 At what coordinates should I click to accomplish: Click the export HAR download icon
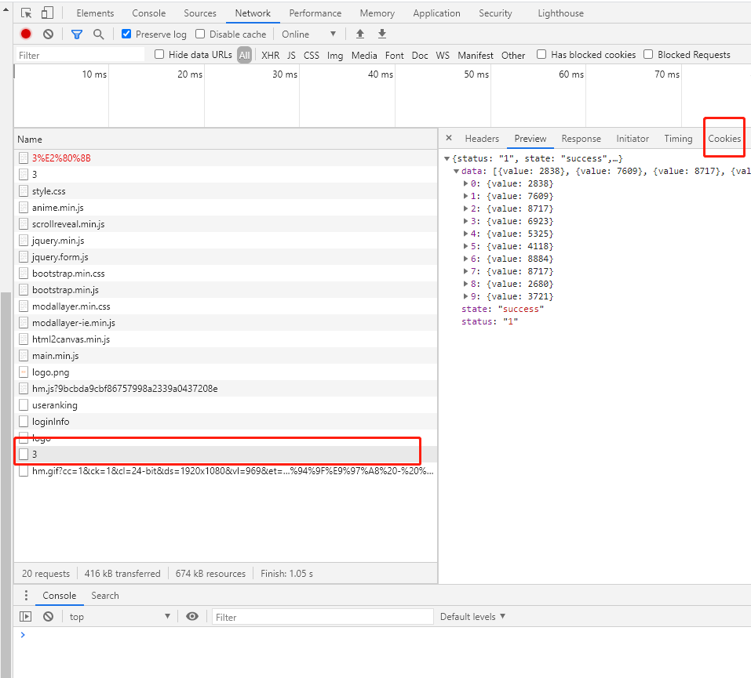382,34
